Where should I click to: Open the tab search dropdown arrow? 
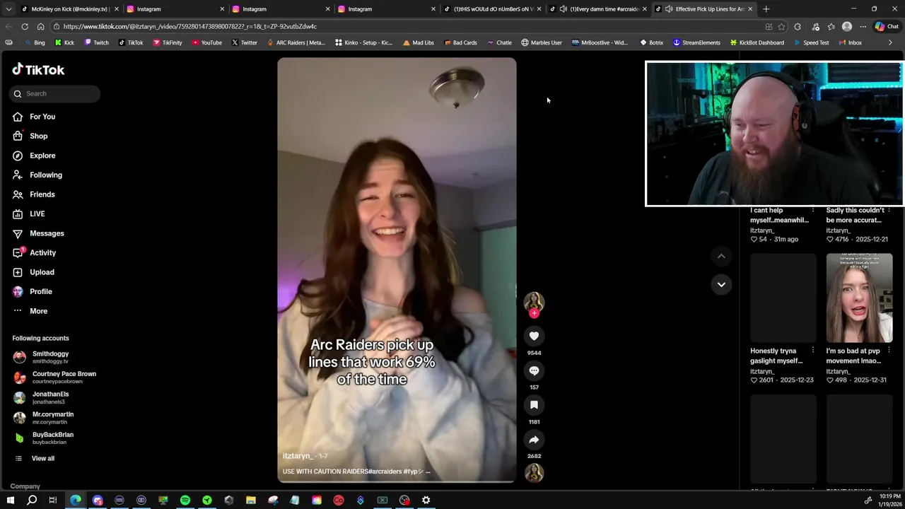(x=8, y=9)
